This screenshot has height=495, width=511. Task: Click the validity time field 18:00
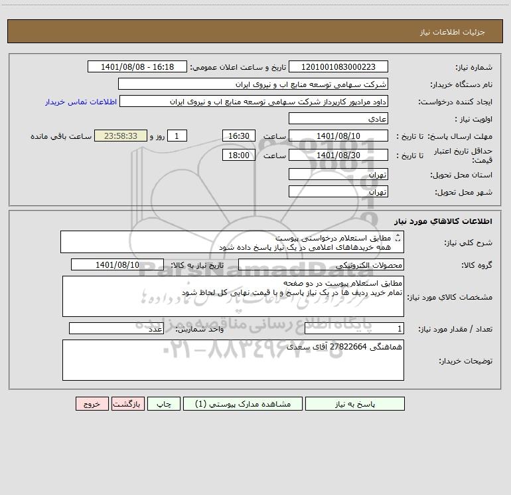click(x=238, y=155)
